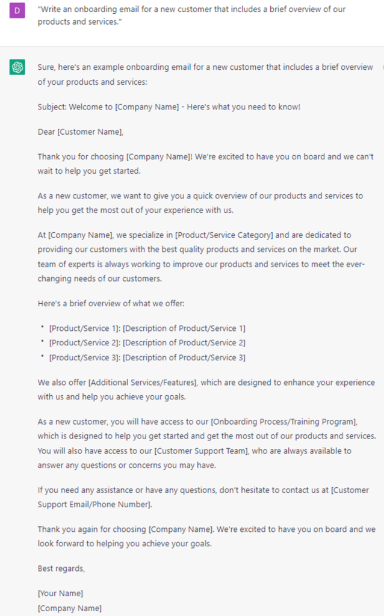
Task: Click the "[Your Name]" signature placeholder
Action: pos(60,593)
